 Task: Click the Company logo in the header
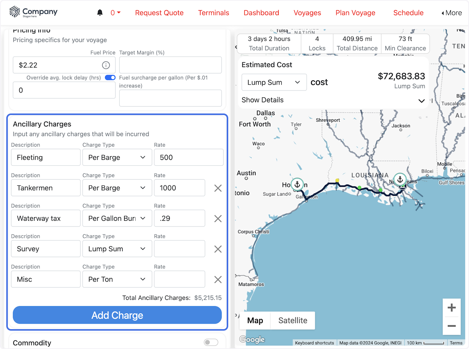tap(33, 12)
